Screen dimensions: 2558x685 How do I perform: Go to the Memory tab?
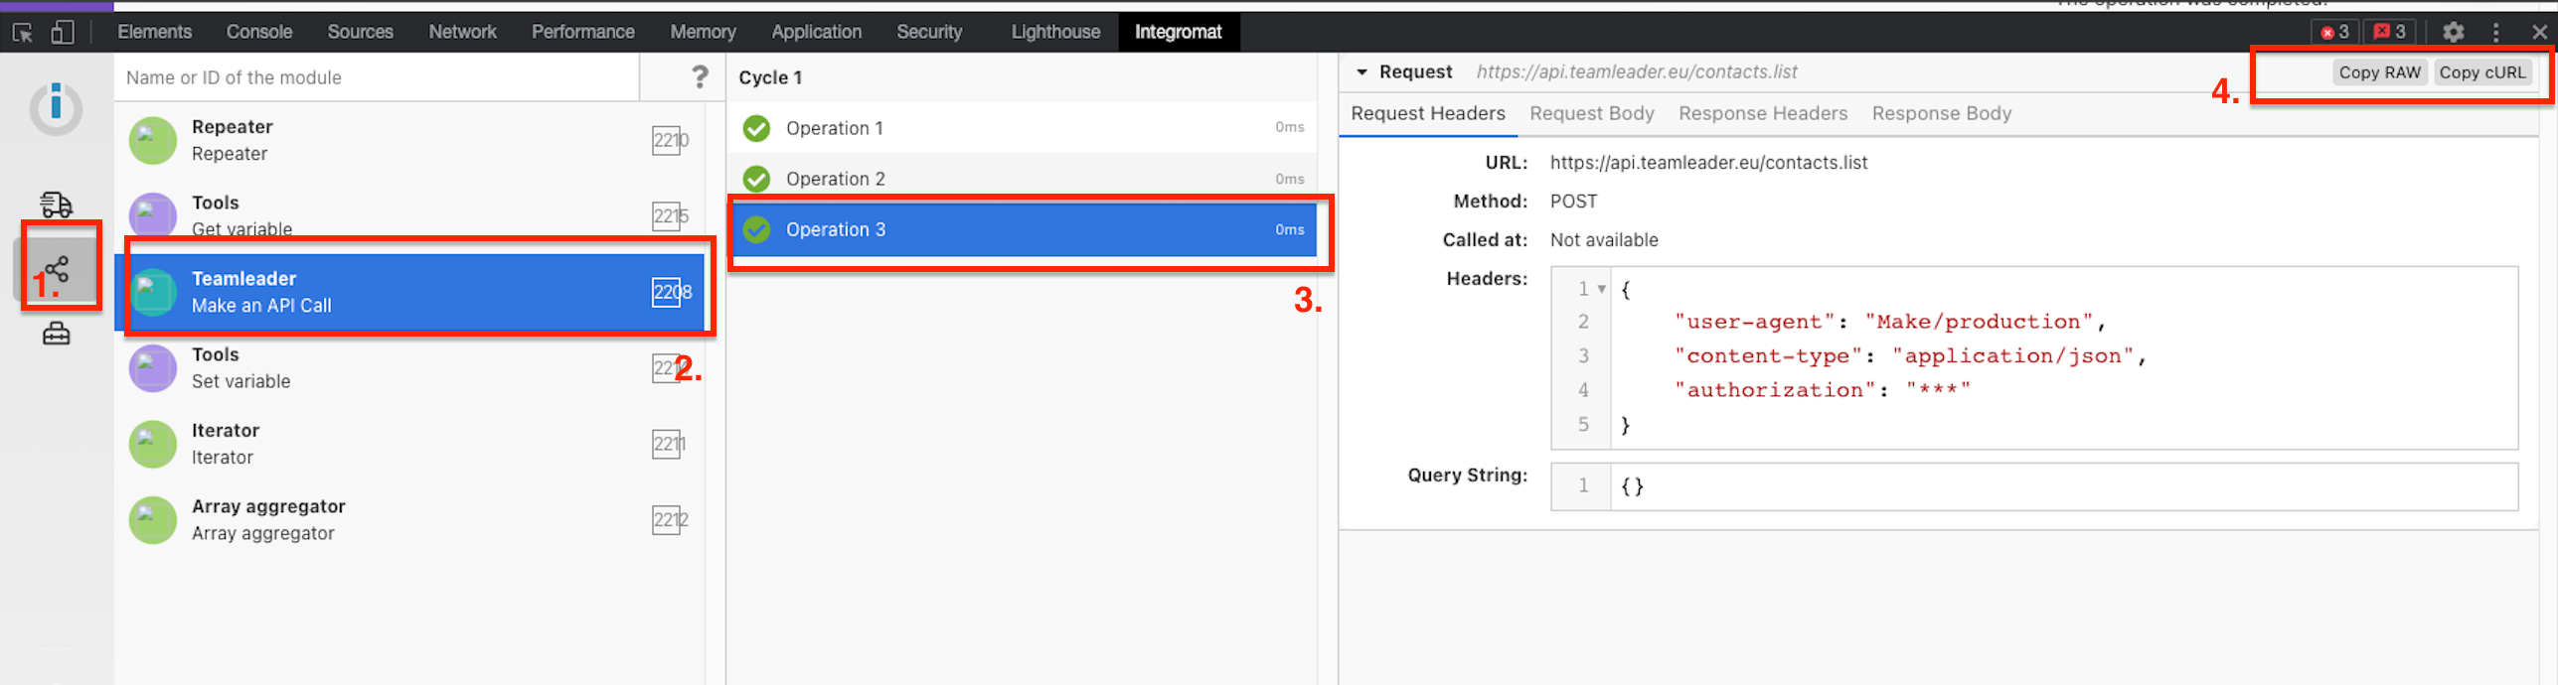point(703,32)
